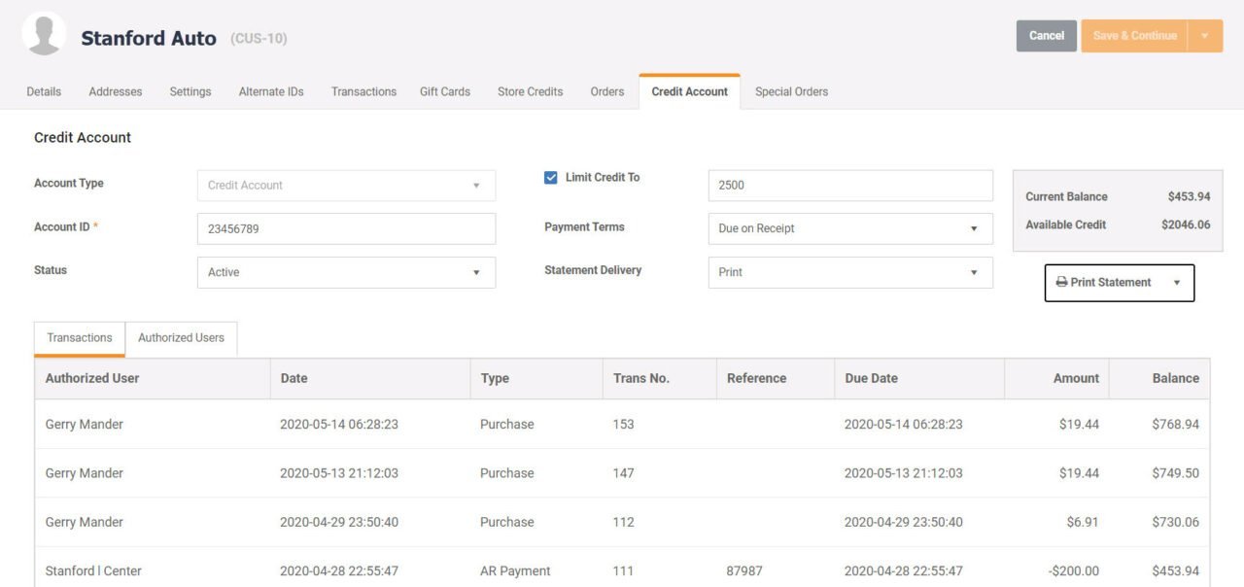Click the date 2020-05-14 06:28:23 in Date column
Viewport: 1244px width, 587px height.
tap(339, 425)
